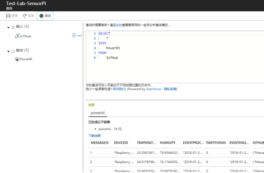Click the 'powerbi, 16' rows summary text

(111, 129)
